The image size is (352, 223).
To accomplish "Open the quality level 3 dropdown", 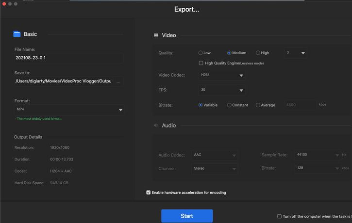I will click(296, 53).
